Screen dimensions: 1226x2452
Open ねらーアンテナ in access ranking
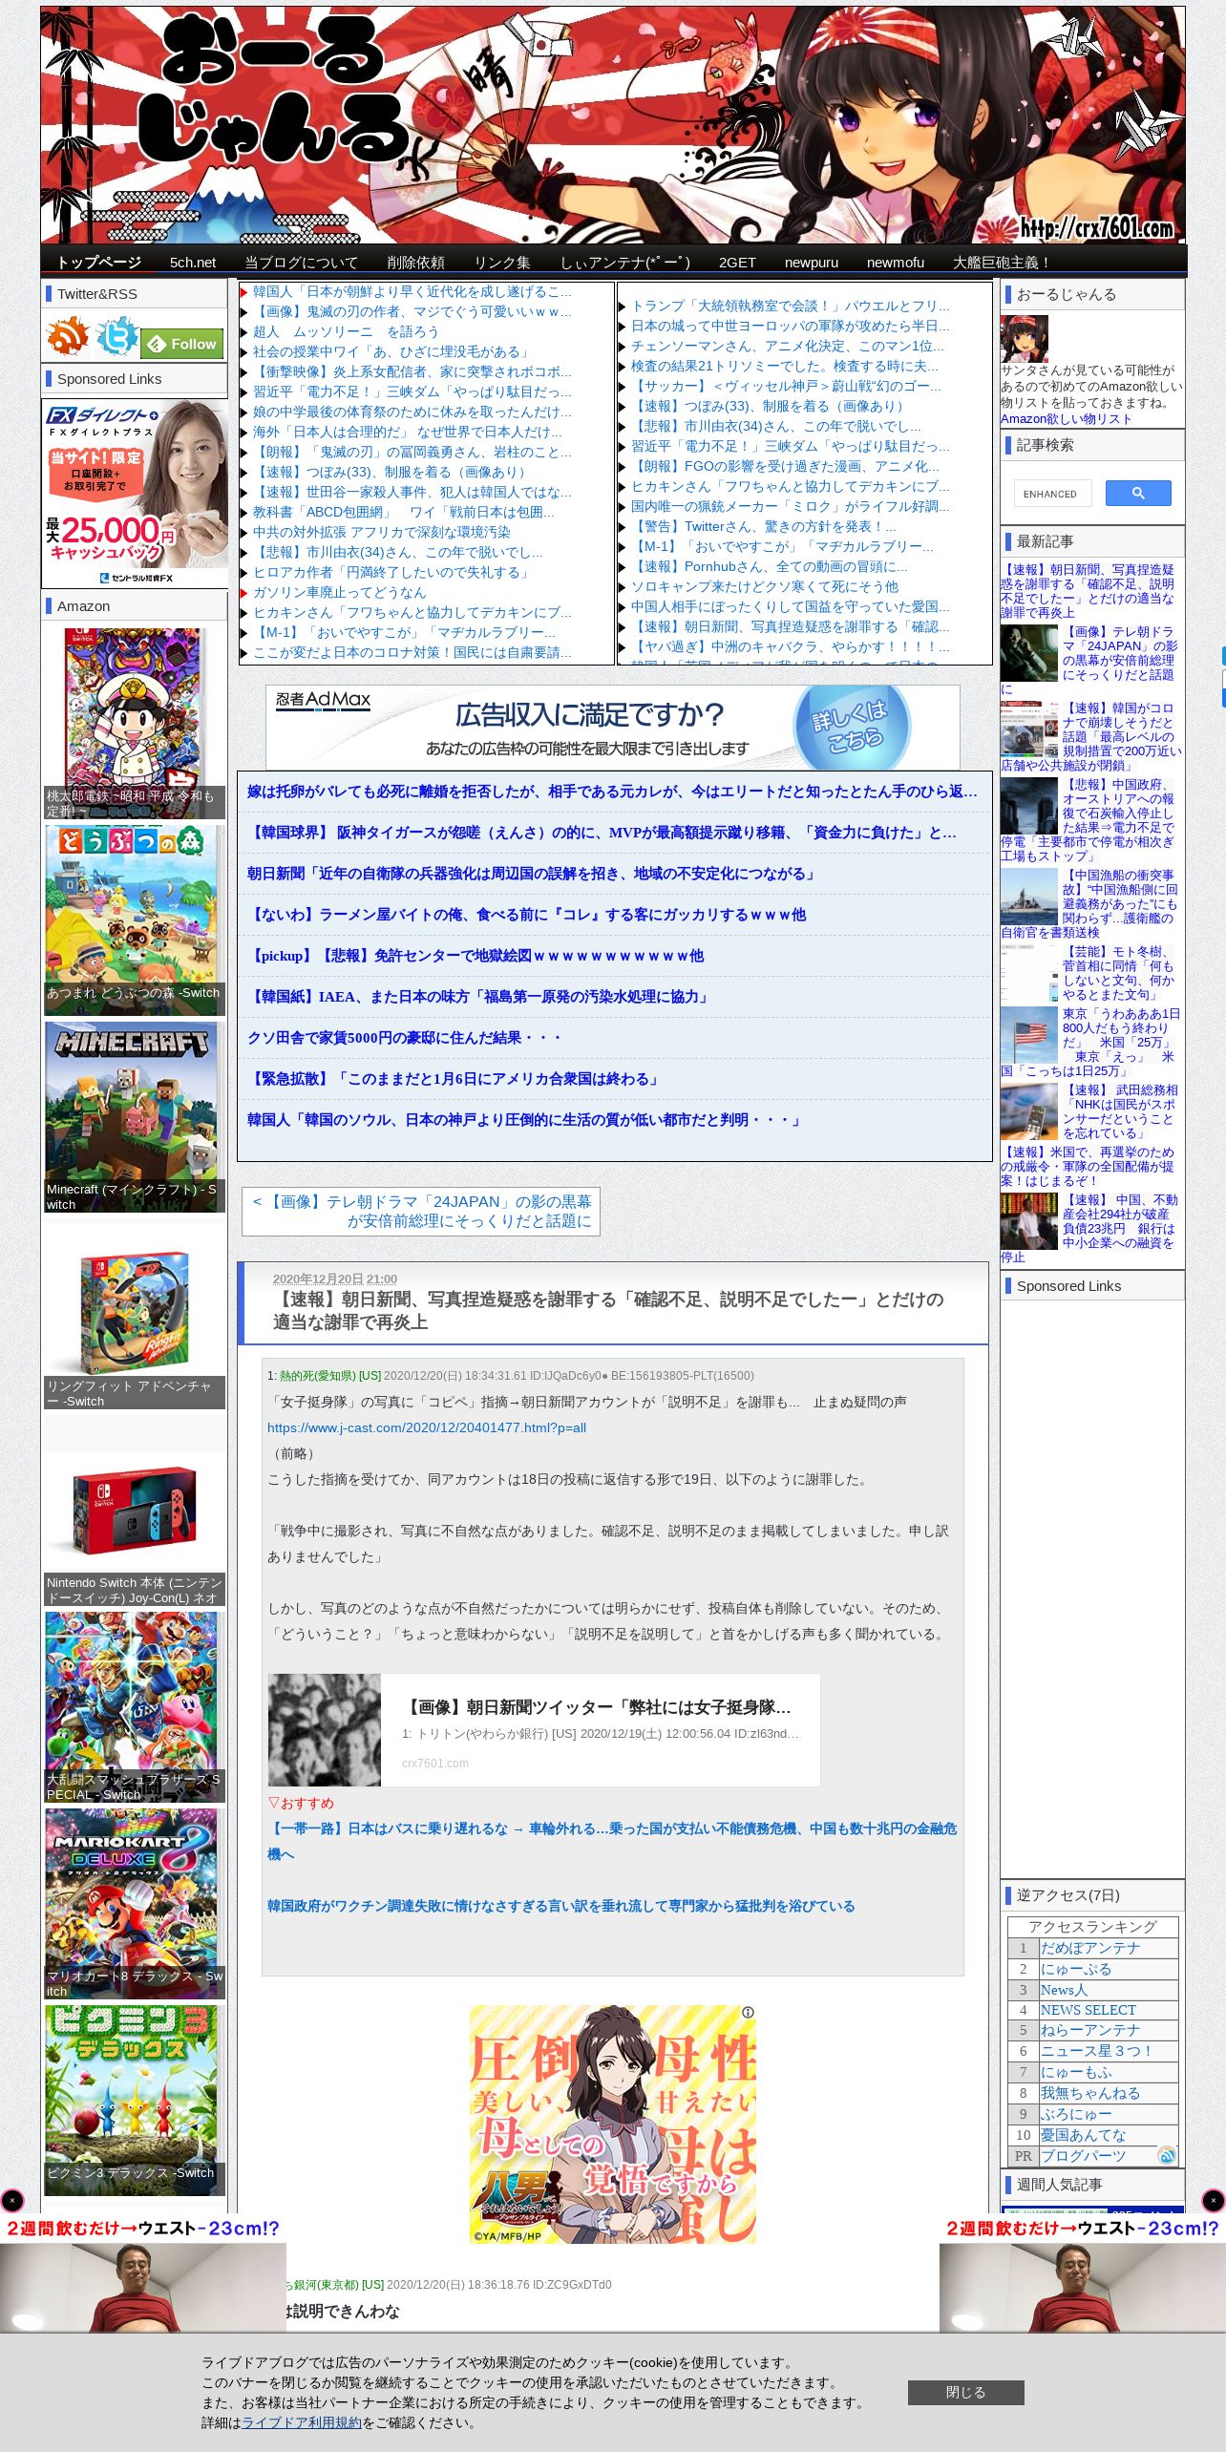tap(1089, 2030)
